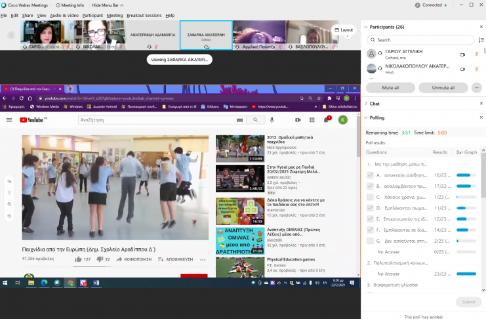Open the Layout options button
This screenshot has width=486, height=319.
coord(344,30)
